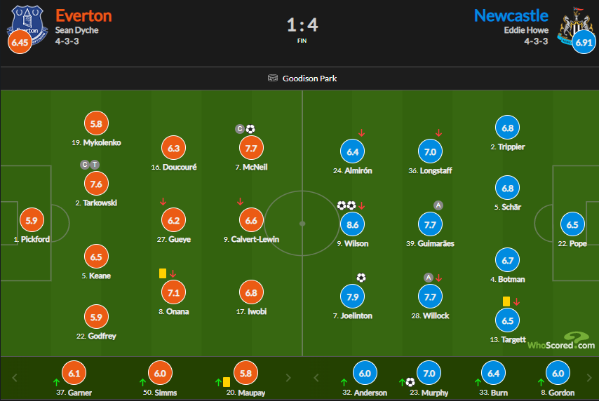Click the assist badge above Guimarães
Viewport: 599px width, 401px height.
click(438, 205)
